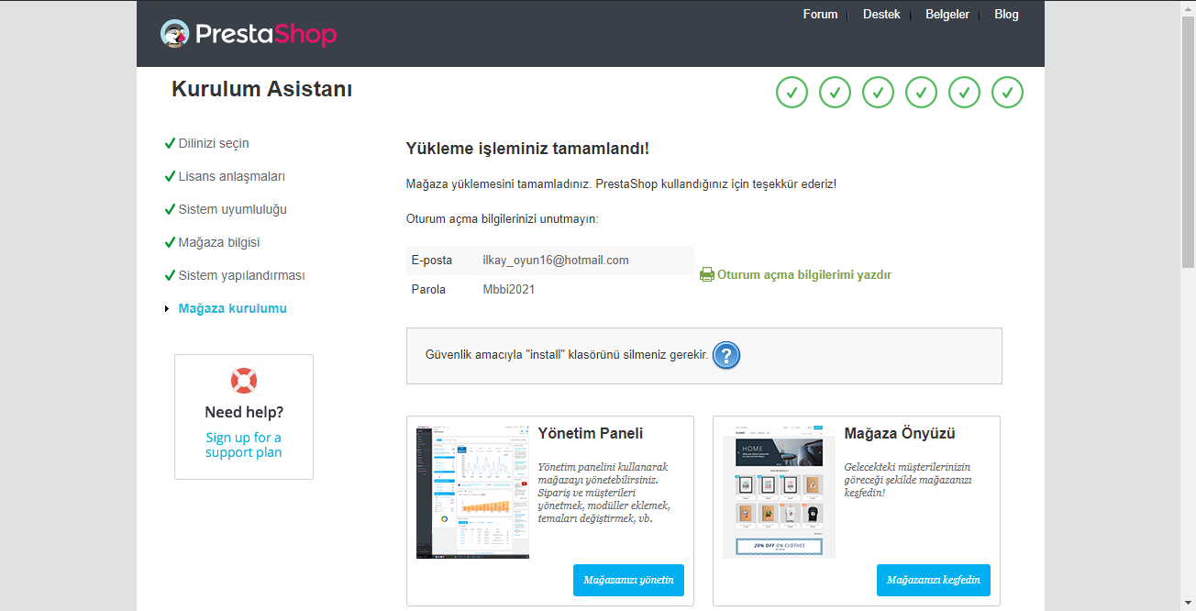Click the password value Mbbi2021
1196x611 pixels.
tap(509, 289)
